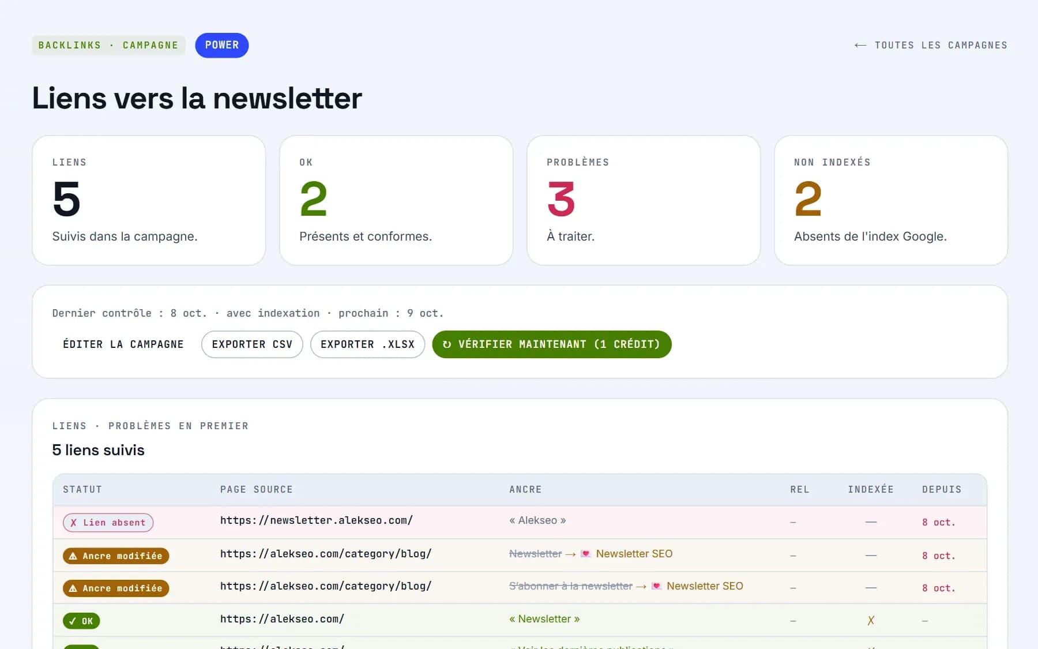
Task: Click the checkmark icon in OK badge
Action: pos(73,621)
